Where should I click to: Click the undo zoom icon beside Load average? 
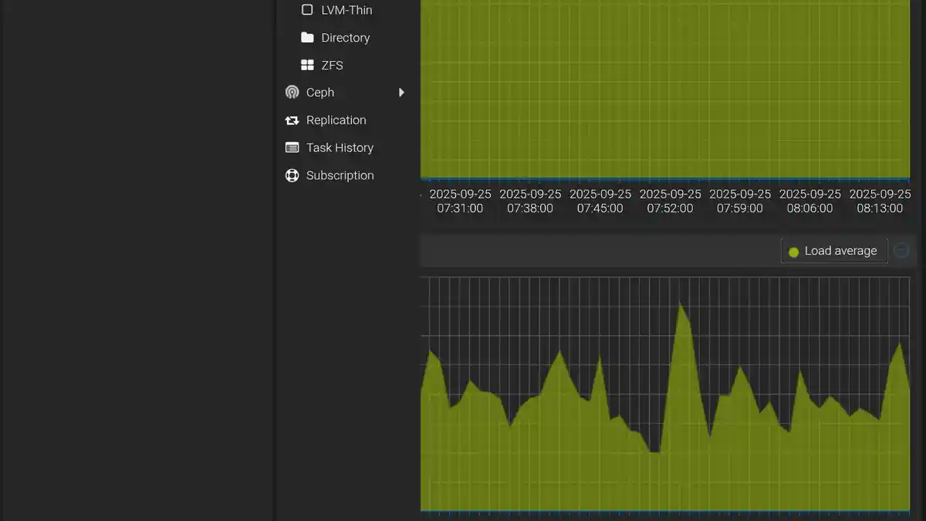[901, 251]
